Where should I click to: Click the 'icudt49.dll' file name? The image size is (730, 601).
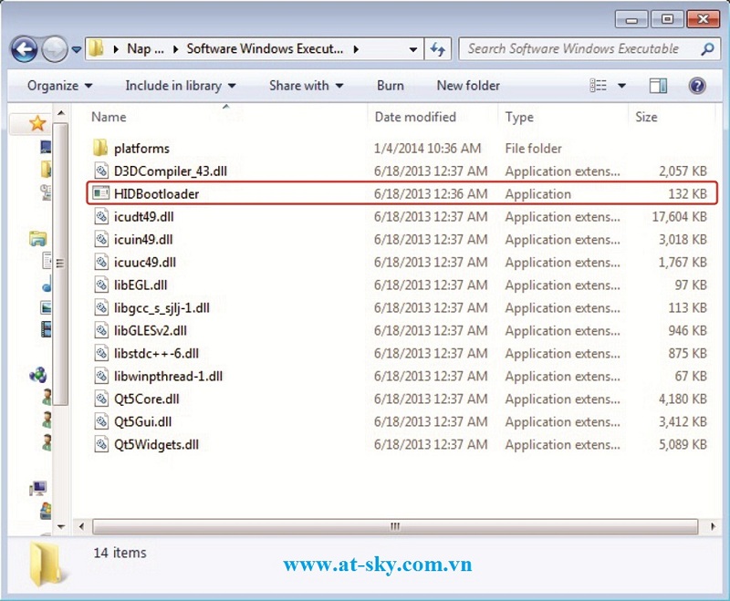tap(144, 217)
